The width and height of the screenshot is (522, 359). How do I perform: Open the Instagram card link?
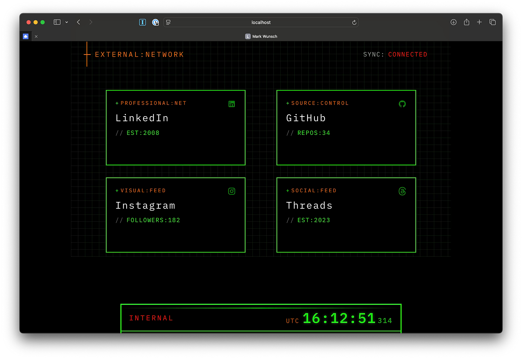[x=176, y=215]
